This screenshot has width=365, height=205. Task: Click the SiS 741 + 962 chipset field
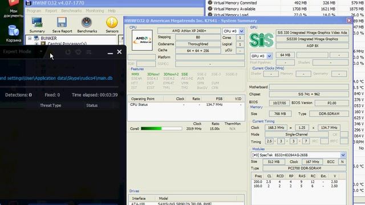pyautogui.click(x=309, y=94)
